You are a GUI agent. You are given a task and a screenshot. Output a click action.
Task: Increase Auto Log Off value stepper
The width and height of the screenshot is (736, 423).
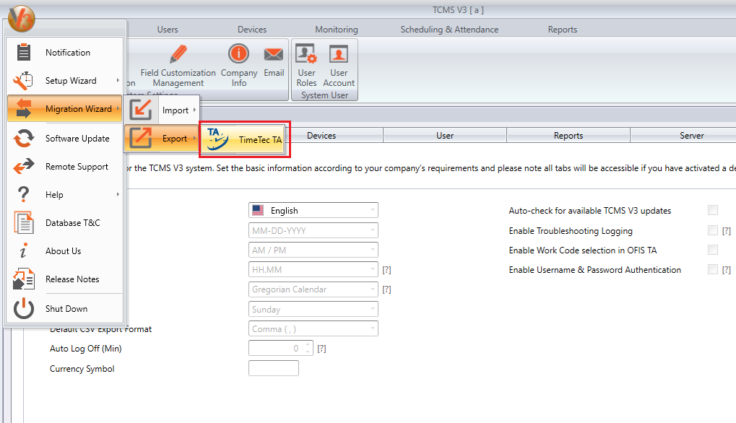pyautogui.click(x=308, y=345)
